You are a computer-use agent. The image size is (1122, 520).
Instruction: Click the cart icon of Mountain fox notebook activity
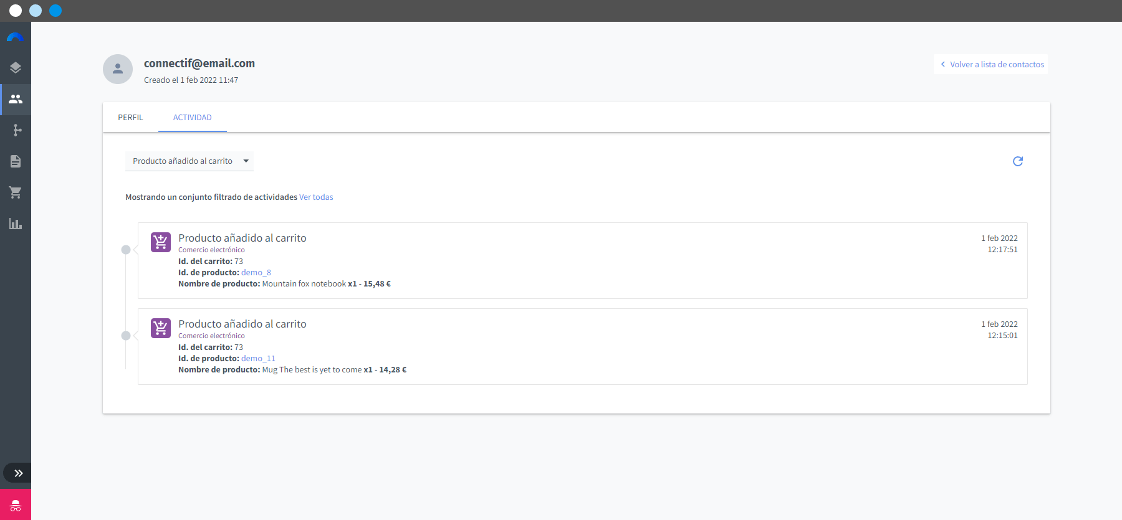point(161,242)
